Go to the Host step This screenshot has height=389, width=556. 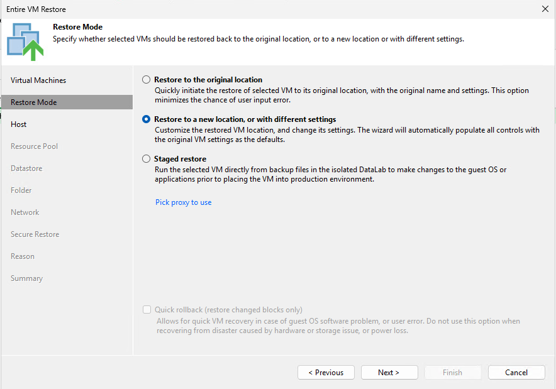(18, 124)
